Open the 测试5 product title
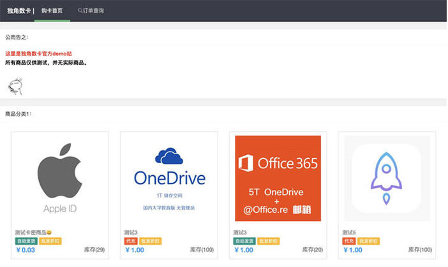The image size is (448, 267). pyautogui.click(x=349, y=233)
